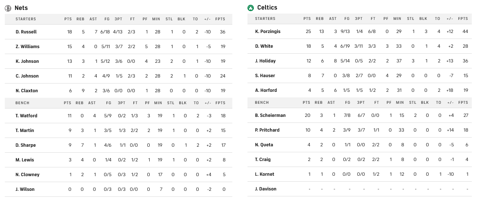Select J. Davison in Celtics bench
The image size is (477, 198).
point(266,189)
